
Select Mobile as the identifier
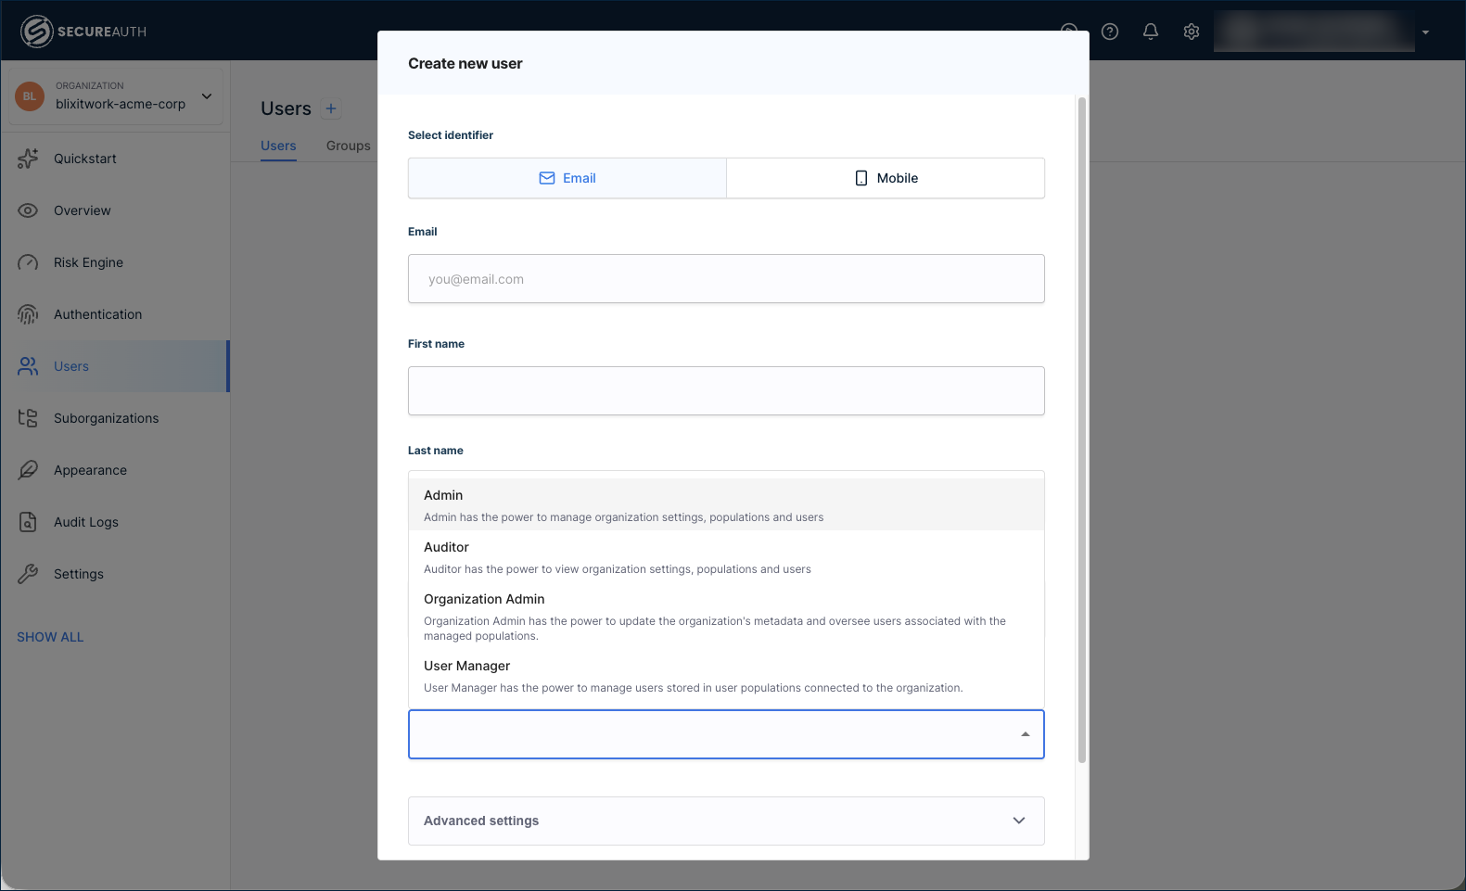point(886,178)
